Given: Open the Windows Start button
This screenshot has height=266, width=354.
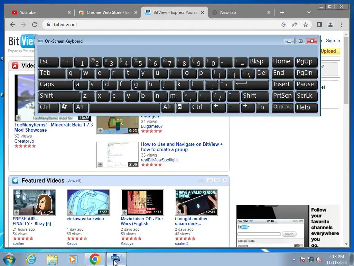Looking at the screenshot, I should 9,259.
